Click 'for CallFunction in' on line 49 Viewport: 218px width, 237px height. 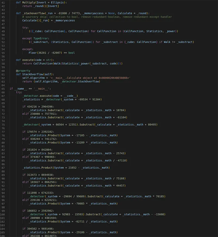coord(106,31)
